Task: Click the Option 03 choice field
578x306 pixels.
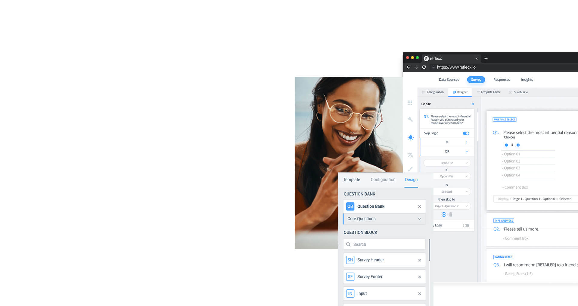Action: pos(528,168)
